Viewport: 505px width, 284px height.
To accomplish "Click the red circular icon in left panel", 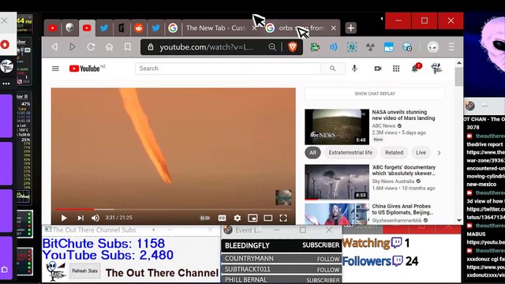I will (5, 44).
